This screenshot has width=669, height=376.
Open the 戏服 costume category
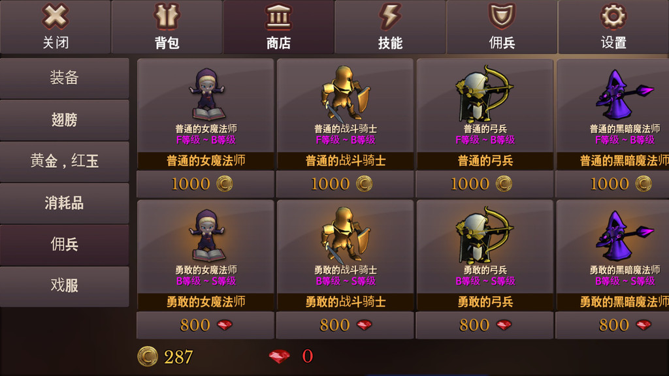[65, 286]
